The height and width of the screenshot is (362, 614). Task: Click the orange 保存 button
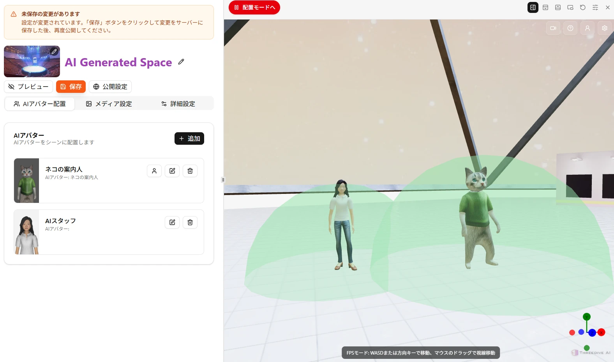71,87
